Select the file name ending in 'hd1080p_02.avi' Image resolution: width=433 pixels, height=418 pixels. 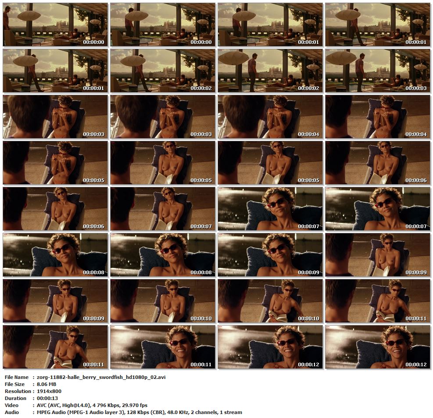click(x=101, y=377)
